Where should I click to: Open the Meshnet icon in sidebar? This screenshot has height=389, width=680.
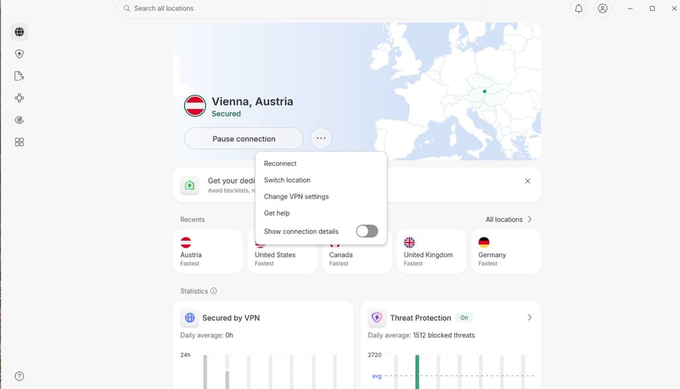click(x=19, y=98)
